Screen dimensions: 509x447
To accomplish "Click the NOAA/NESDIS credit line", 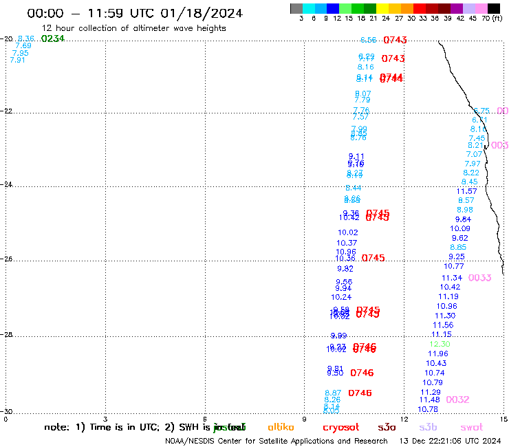I will click(x=277, y=441).
